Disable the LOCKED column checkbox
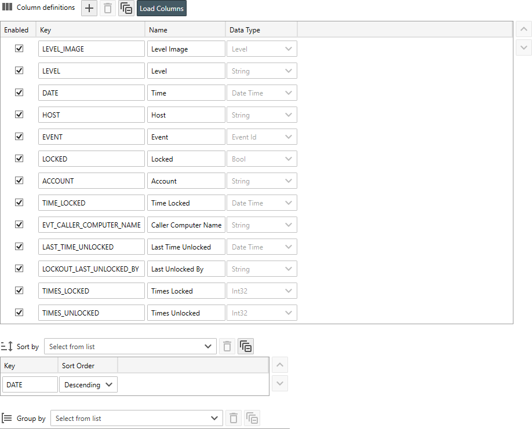532x429 pixels. [19, 159]
